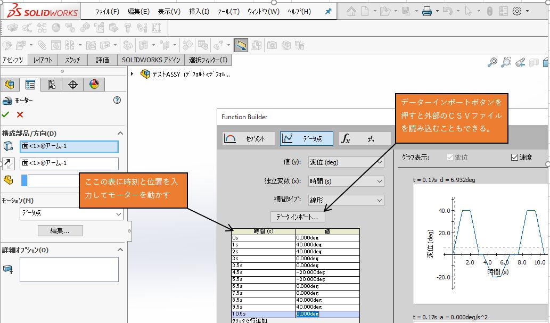Image resolution: width=550 pixels, height=323 pixels.
Task: Open the DimXpertManager crosshair tab
Action: tap(73, 85)
